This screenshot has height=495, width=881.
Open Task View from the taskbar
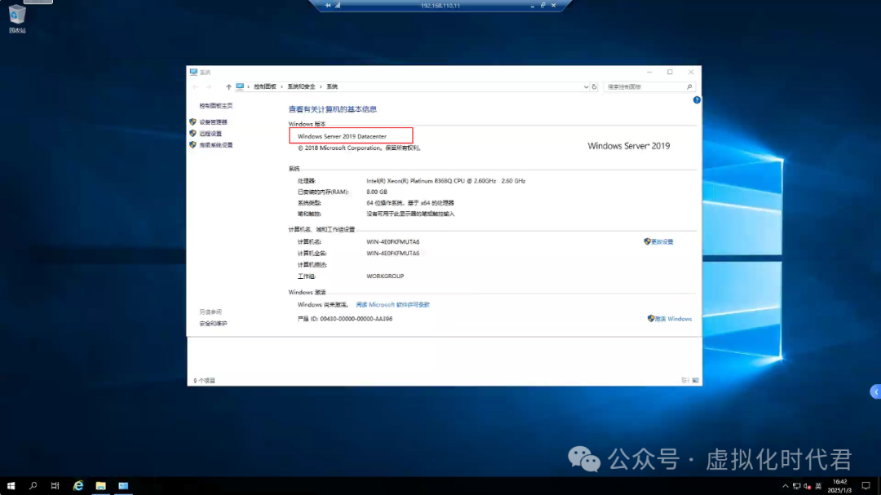click(x=55, y=486)
